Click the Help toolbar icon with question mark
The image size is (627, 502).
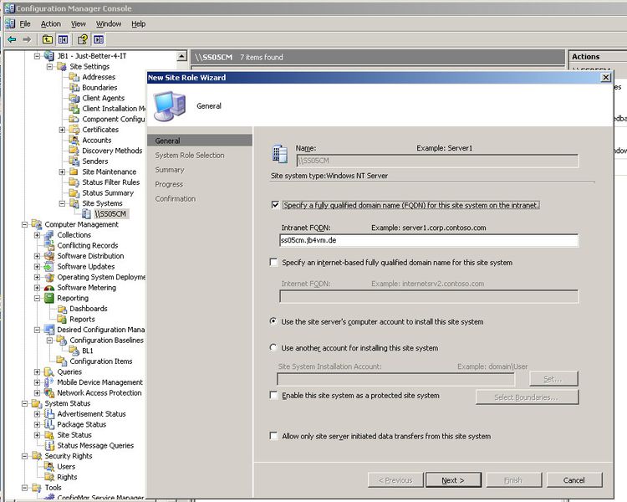[x=83, y=39]
